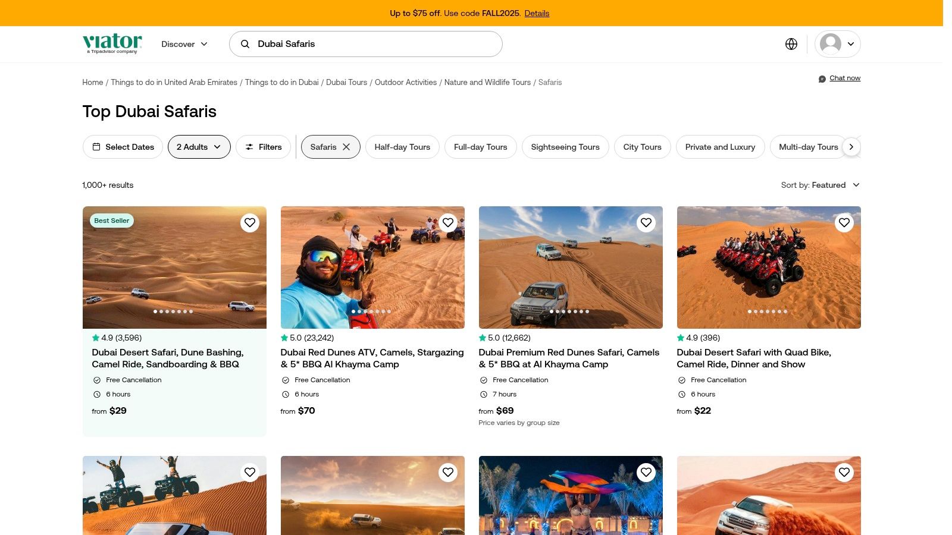This screenshot has width=952, height=535.
Task: Open the 2 Adults travelers dropdown
Action: click(199, 147)
